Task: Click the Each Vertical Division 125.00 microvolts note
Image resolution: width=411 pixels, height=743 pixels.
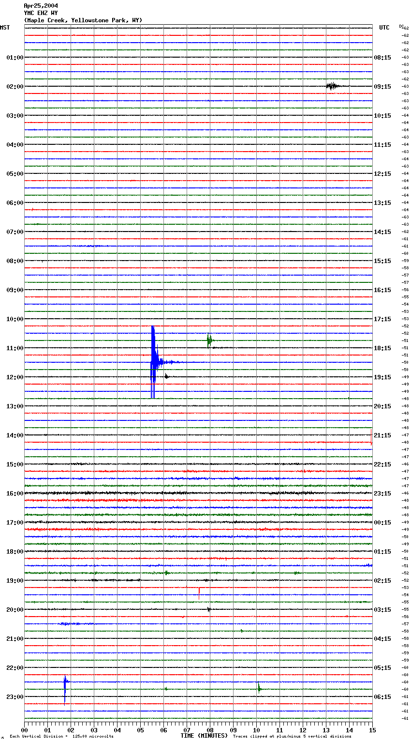Action: tap(61, 737)
